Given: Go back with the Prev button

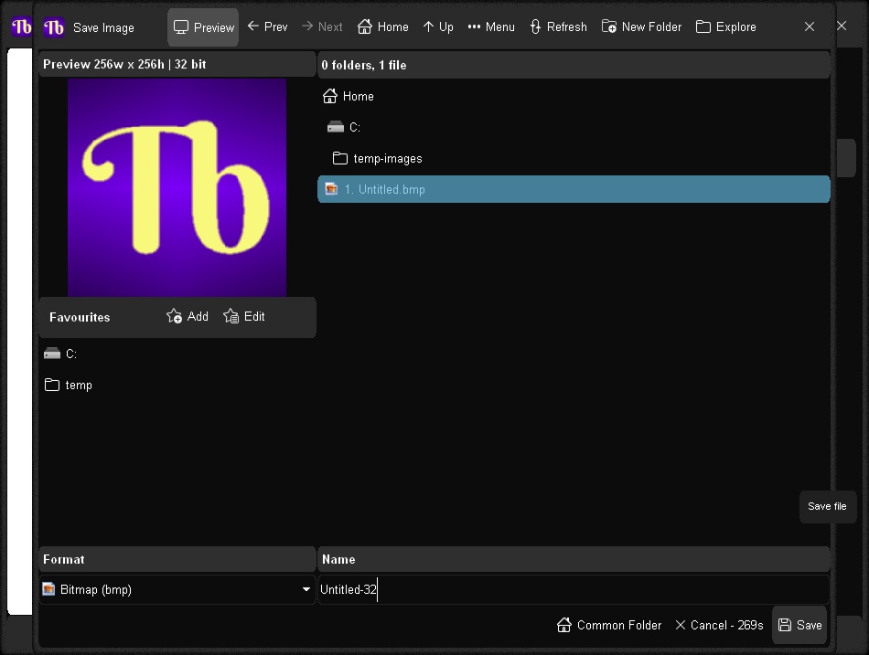Looking at the screenshot, I should [267, 26].
